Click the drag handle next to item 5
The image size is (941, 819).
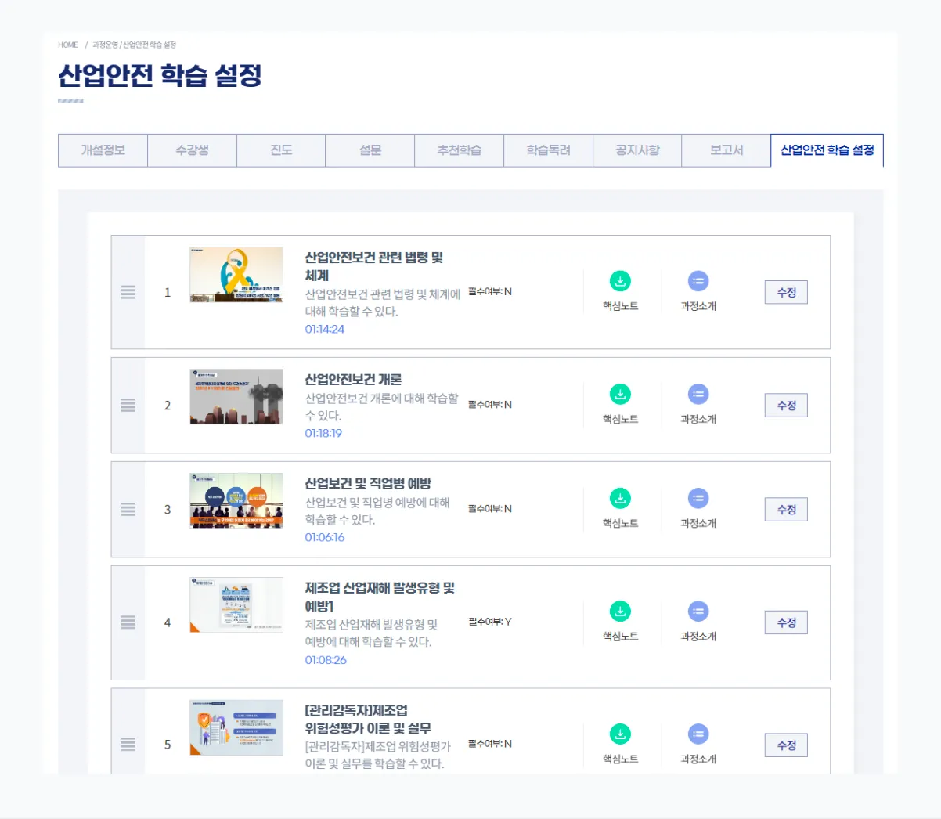point(128,745)
